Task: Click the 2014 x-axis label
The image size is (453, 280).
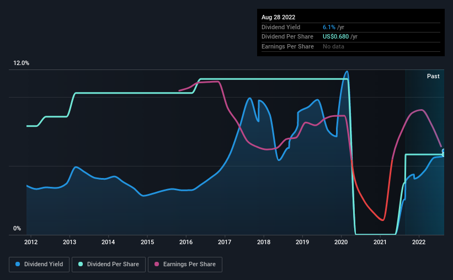Action: 108,242
